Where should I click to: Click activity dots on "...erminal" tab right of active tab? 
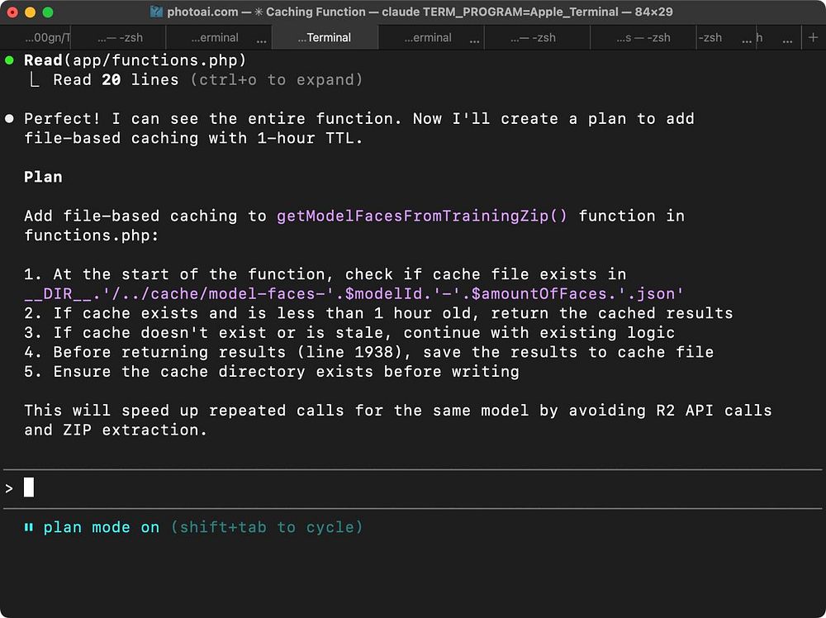(x=474, y=38)
